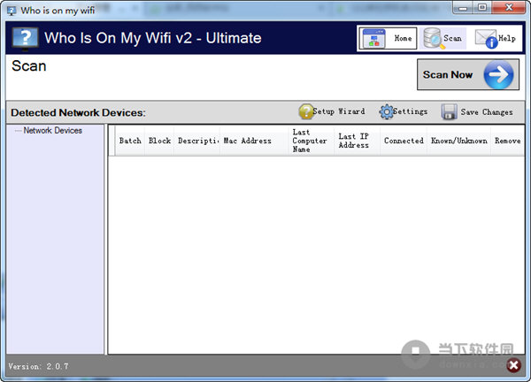The height and width of the screenshot is (382, 531).
Task: Click the Save Changes floppy disk icon
Action: click(449, 111)
